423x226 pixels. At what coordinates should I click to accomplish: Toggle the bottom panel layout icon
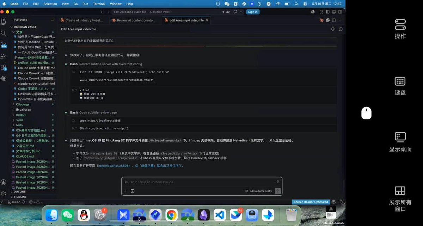[334, 12]
